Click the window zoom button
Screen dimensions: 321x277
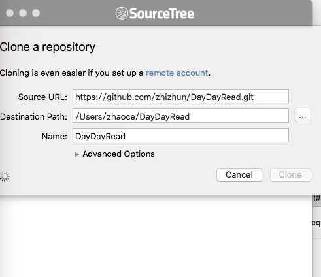point(36,13)
